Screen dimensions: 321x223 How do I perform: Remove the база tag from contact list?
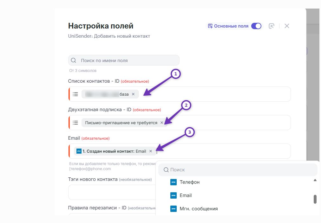133,94
